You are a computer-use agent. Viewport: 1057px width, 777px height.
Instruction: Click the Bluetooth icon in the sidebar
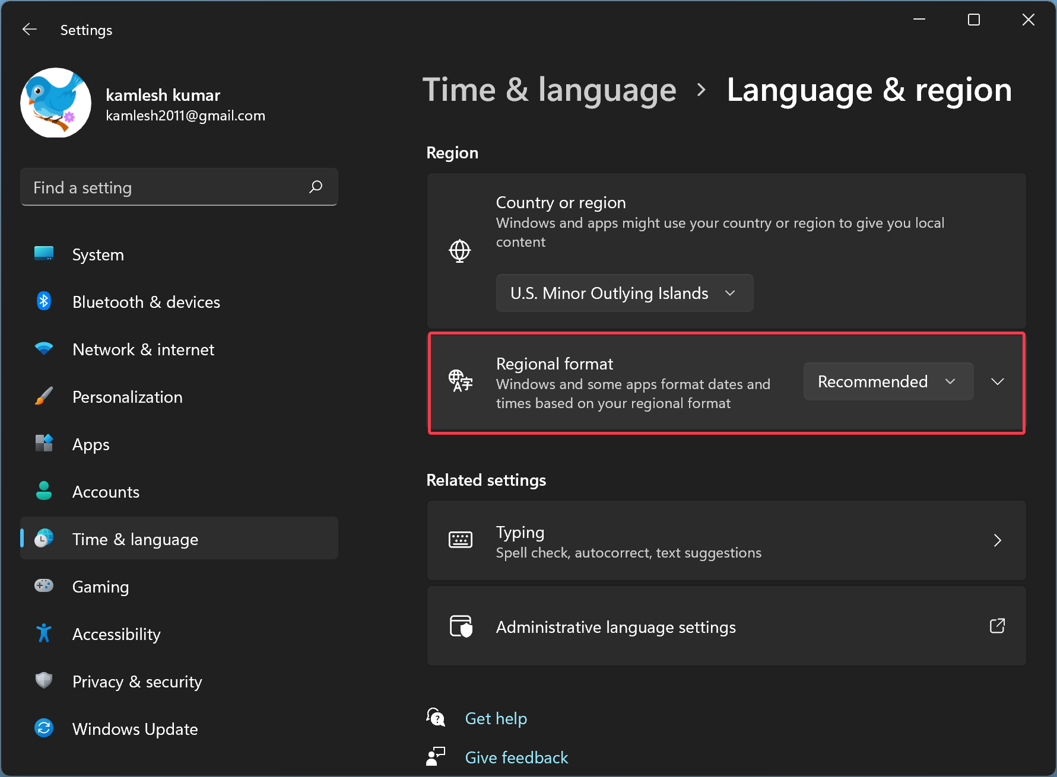(x=44, y=301)
